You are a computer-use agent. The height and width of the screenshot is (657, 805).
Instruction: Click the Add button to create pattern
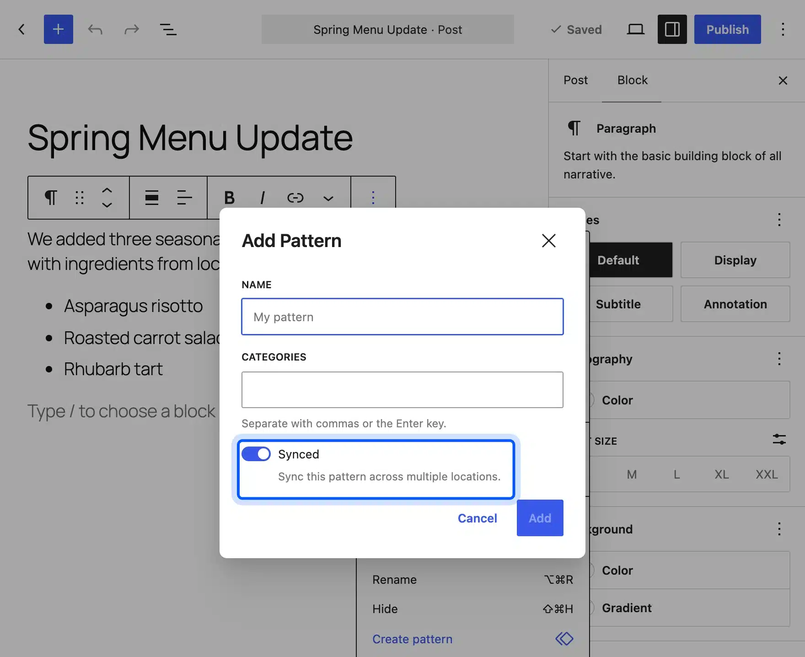[x=540, y=518]
